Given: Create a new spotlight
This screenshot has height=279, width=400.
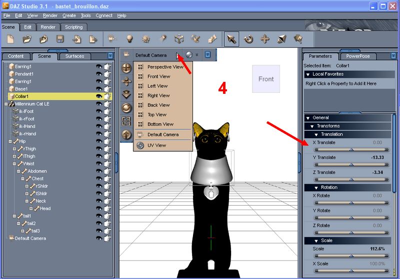Looking at the screenshot, I should 163,39.
